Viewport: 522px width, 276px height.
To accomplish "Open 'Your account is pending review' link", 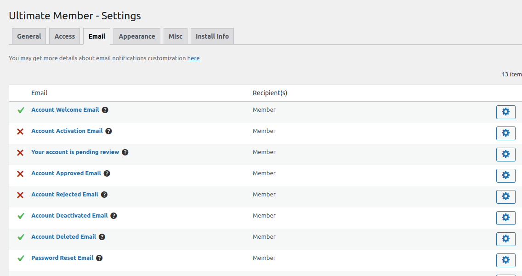I will point(75,152).
